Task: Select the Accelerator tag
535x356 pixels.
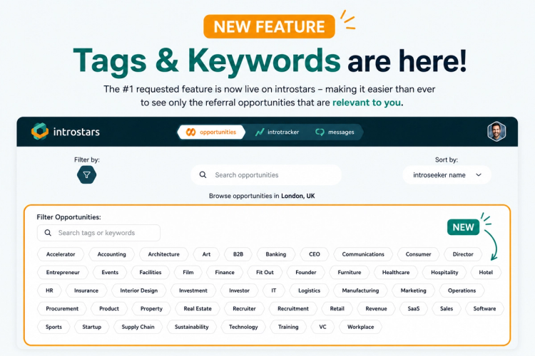Action: click(x=61, y=254)
